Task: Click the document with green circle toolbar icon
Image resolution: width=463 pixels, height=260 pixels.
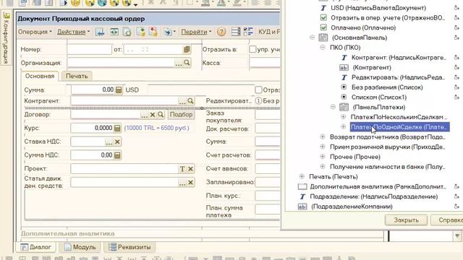Action: (127, 32)
